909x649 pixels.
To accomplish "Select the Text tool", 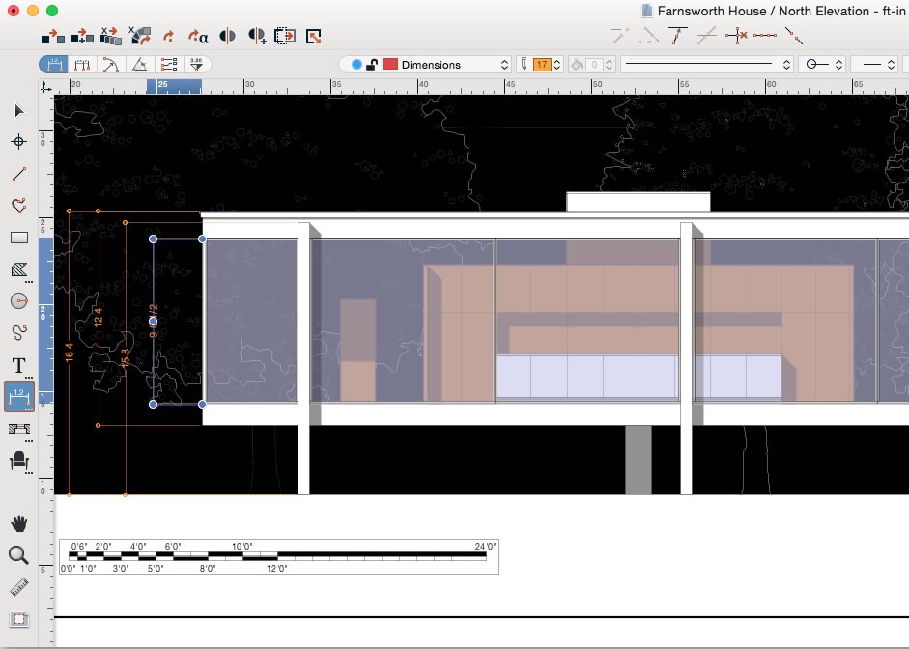I will pyautogui.click(x=19, y=366).
